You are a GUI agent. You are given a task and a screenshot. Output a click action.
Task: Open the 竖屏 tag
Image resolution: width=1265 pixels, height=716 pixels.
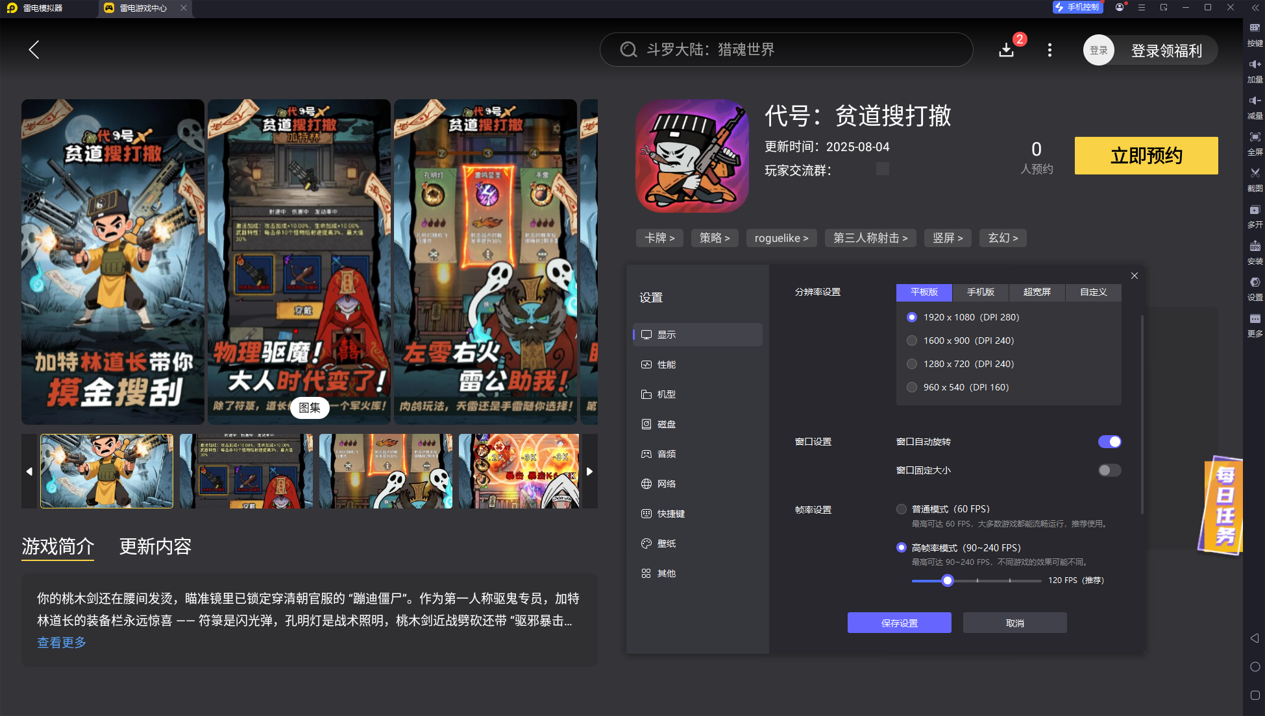948,238
